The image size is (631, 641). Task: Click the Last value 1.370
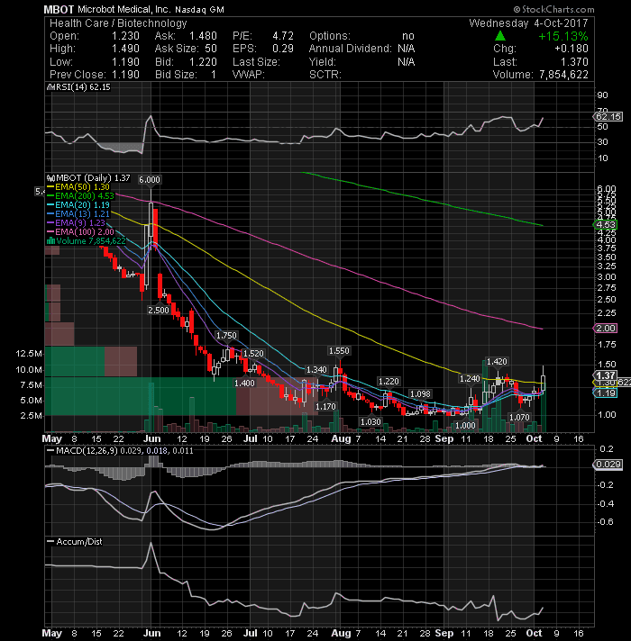tap(574, 62)
